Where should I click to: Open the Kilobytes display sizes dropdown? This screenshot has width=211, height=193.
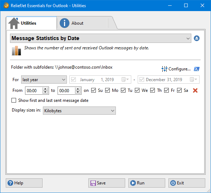pos(79,111)
